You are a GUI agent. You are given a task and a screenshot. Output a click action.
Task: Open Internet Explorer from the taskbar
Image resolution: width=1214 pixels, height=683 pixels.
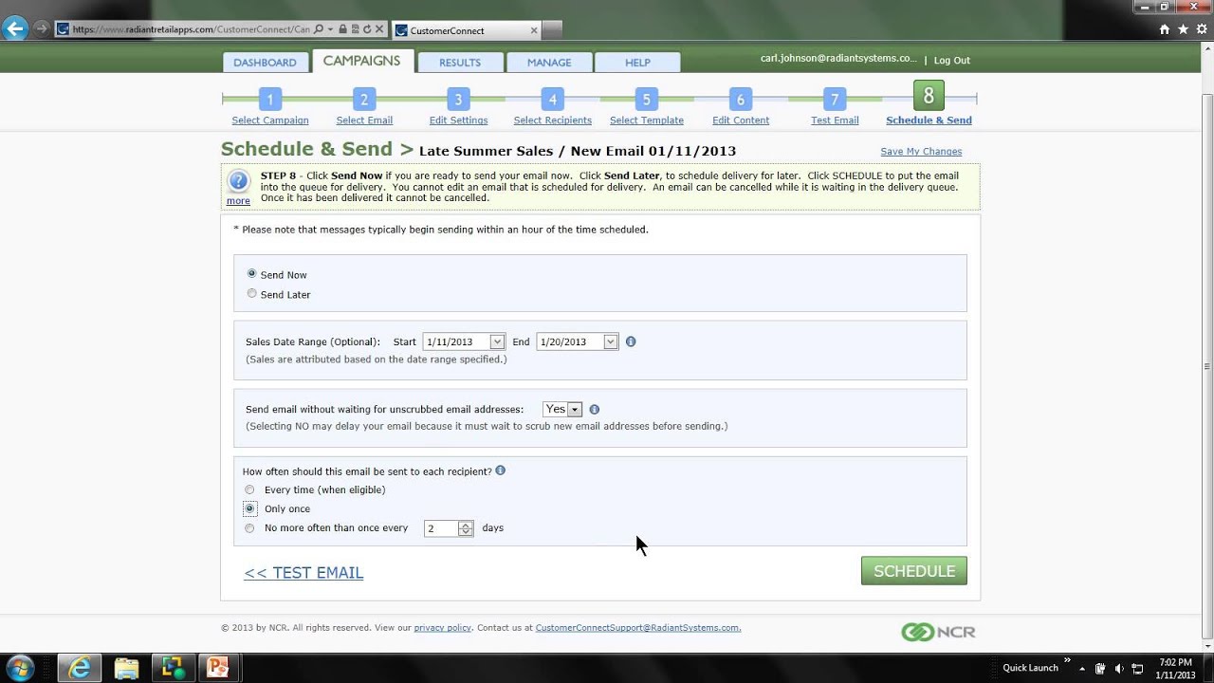coord(80,668)
